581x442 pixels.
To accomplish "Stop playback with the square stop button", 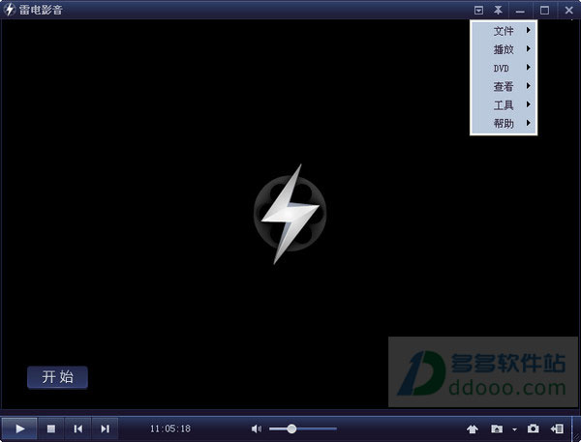I will (x=51, y=428).
